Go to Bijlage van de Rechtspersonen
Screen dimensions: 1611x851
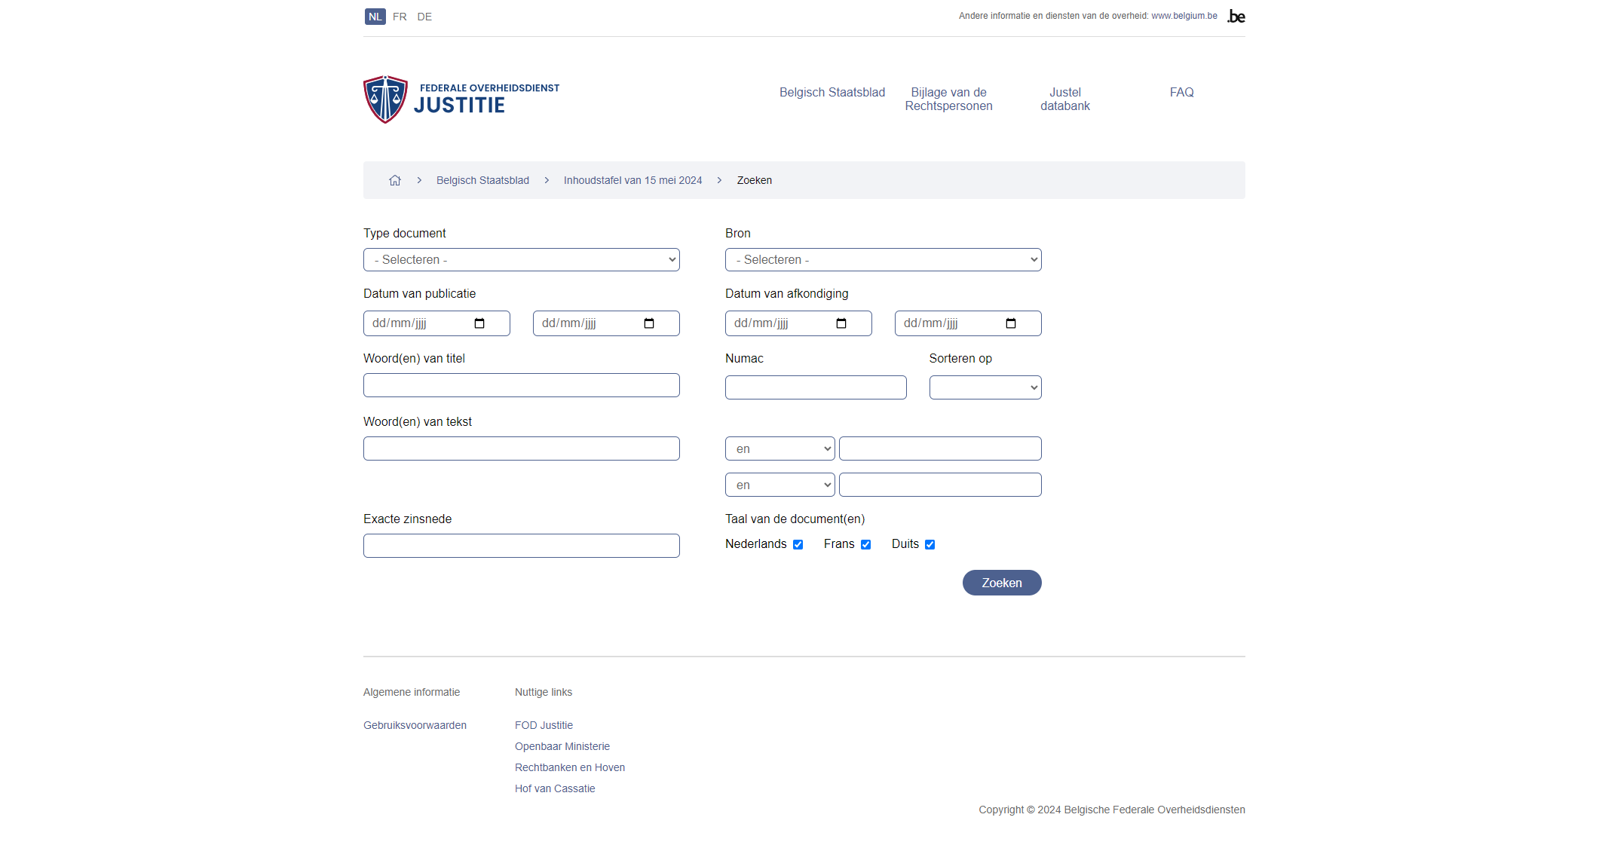click(x=948, y=99)
